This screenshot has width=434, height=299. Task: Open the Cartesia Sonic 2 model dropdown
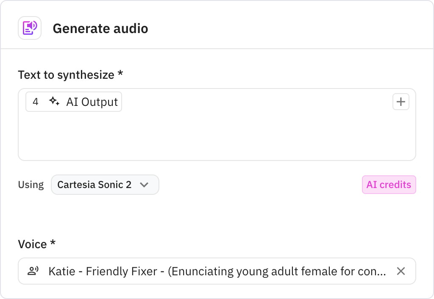click(x=105, y=185)
